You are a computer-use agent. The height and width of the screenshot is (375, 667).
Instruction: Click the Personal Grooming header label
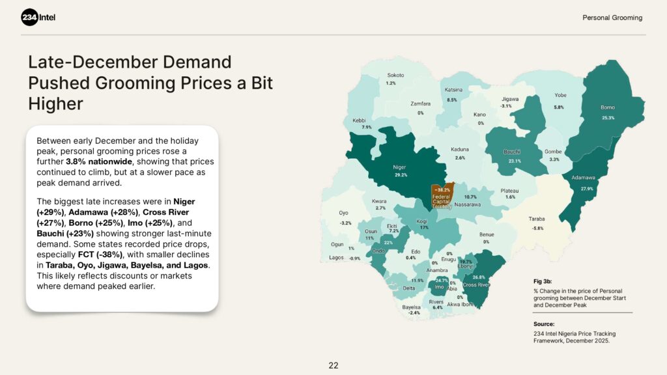(x=612, y=18)
